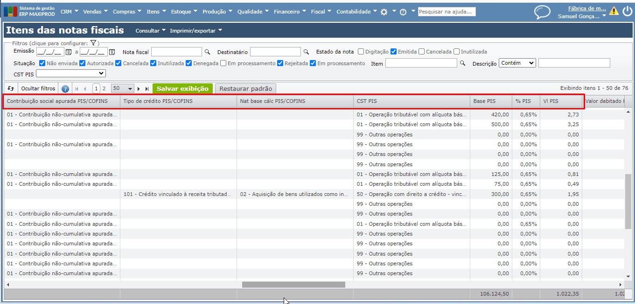
Task: Open the calendar picker for start Emissão date
Action: [x=68, y=52]
